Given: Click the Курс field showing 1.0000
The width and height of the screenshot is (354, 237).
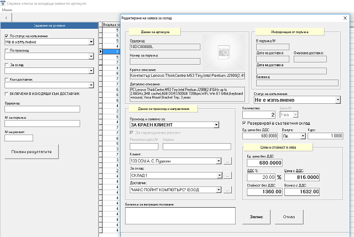Looking at the screenshot, I should pos(326,136).
